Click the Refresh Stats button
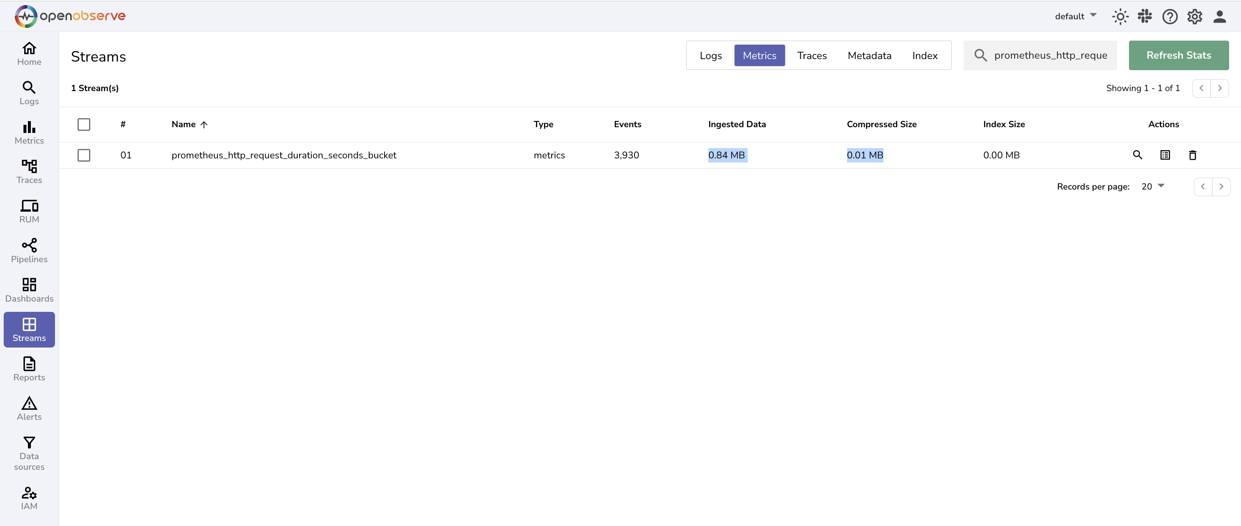1241x526 pixels. (1178, 55)
